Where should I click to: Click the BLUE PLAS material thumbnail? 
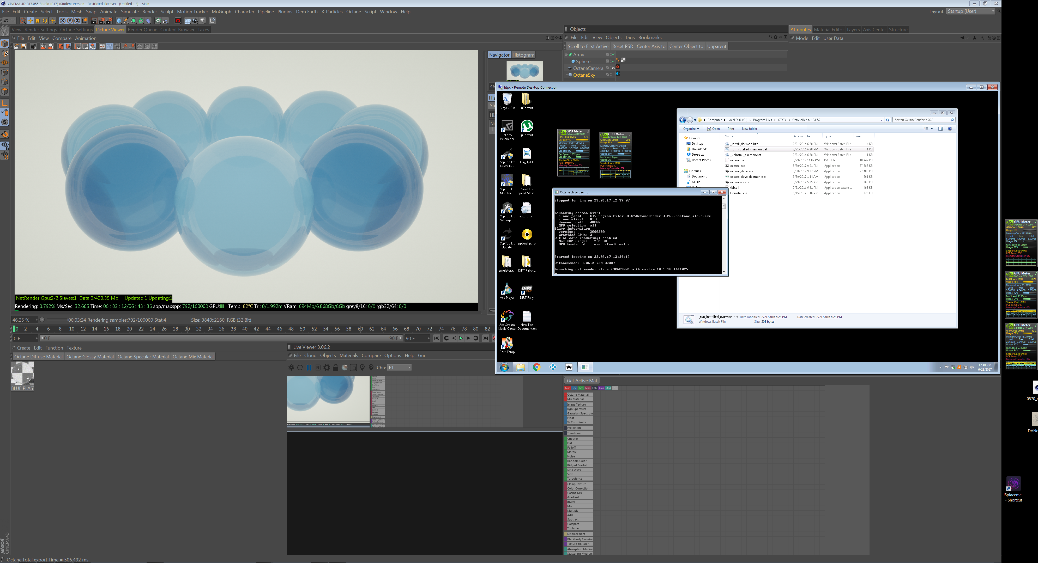tap(22, 373)
